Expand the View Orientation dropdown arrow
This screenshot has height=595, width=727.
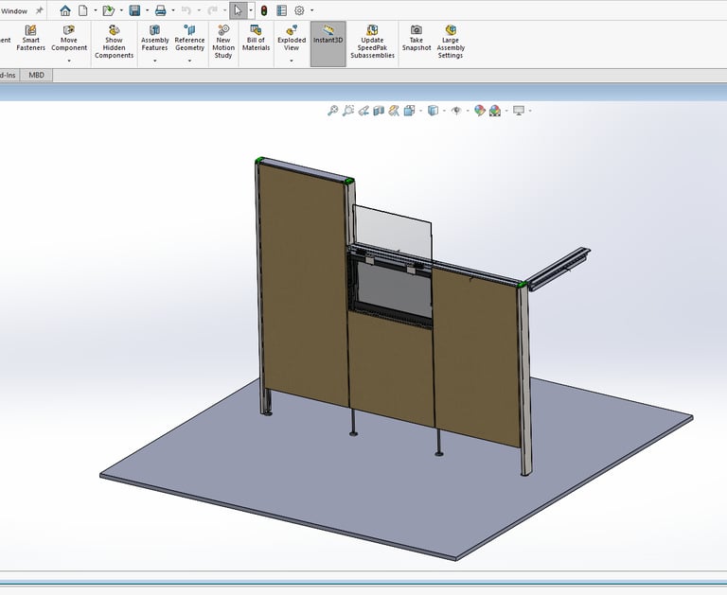(x=421, y=111)
